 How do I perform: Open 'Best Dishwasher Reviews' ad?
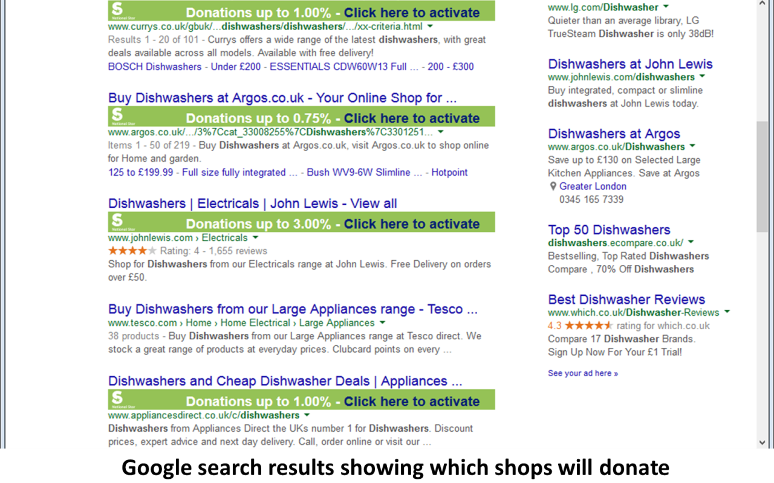626,299
